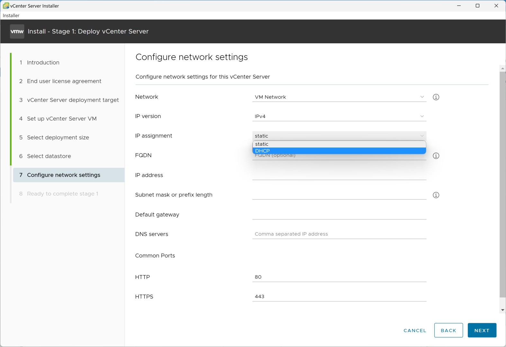The image size is (506, 347).
Task: Click the vmw logo in the header
Action: coord(17,31)
